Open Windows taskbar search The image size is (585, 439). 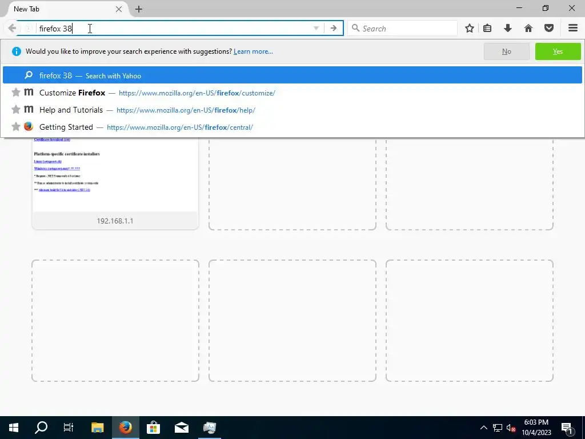[x=41, y=428]
